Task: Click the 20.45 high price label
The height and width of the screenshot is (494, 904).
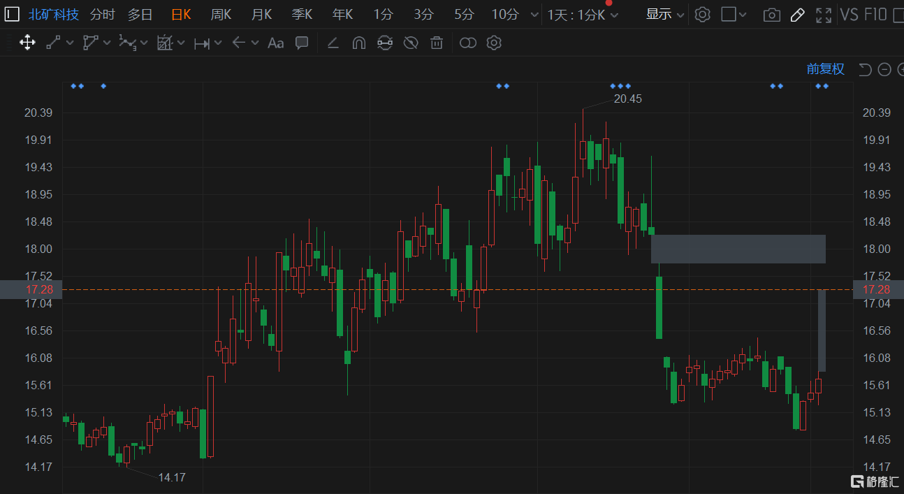Action: (627, 99)
